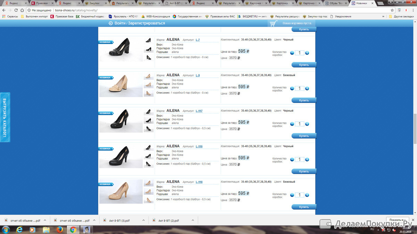Click the Chrome icon in the taskbar
Viewport: 417px width, 234px height.
73,229
